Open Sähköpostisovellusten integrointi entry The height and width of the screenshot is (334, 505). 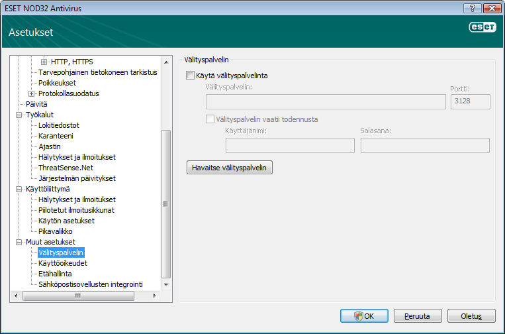[91, 284]
